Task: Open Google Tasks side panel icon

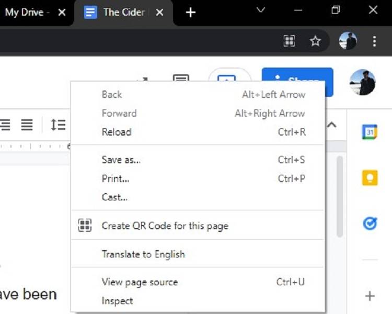Action: 370,224
